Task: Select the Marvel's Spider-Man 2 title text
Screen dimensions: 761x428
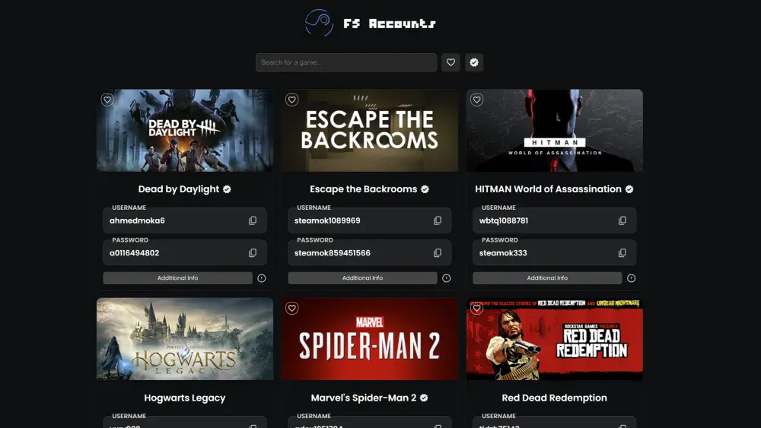Action: (364, 398)
